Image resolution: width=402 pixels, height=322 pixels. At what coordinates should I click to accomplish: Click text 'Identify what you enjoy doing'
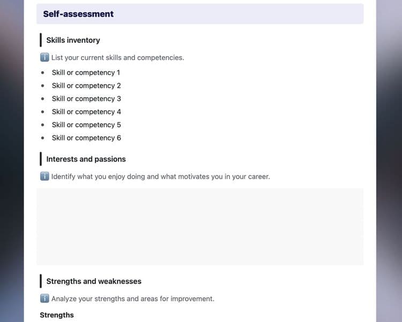tap(98, 177)
